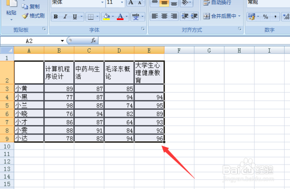This screenshot has width=290, height=189.
Task: Select cell with 大学生心理健康教育
Action: pyautogui.click(x=149, y=73)
